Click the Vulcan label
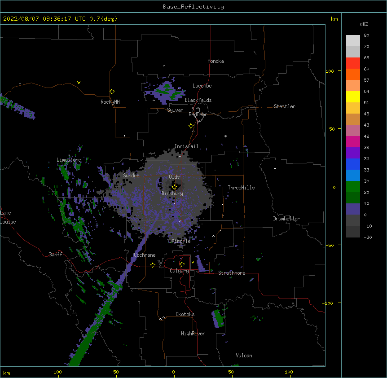Screen dimensions: 387x378 tap(244, 356)
